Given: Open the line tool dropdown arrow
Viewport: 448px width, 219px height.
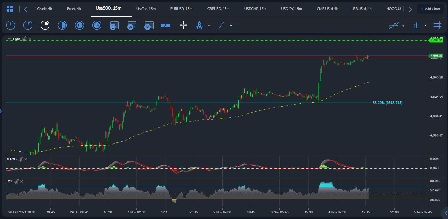Looking at the screenshot, I should point(231,26).
